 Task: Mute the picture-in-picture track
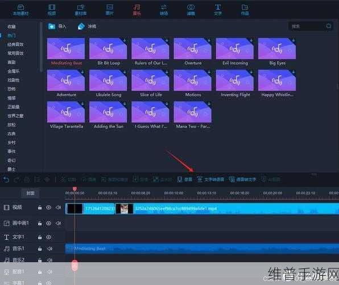pos(59,223)
